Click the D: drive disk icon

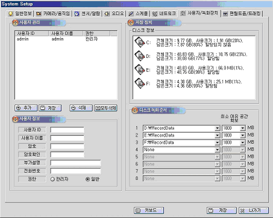(x=140, y=56)
